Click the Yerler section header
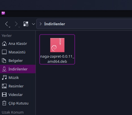 click(x=7, y=36)
